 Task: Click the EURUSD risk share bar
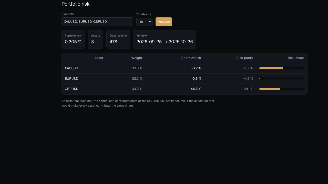click(x=282, y=78)
